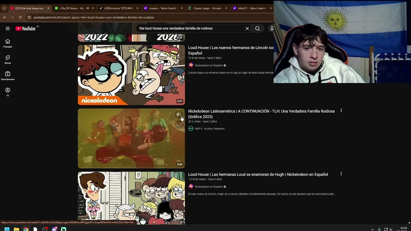Open the tab search dropdown arrow

[x=4, y=8]
